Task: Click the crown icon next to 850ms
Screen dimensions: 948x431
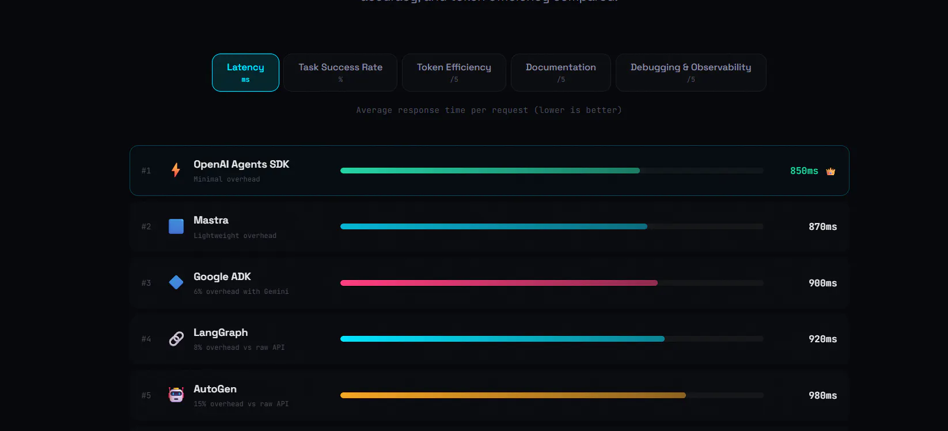Action: [x=831, y=171]
